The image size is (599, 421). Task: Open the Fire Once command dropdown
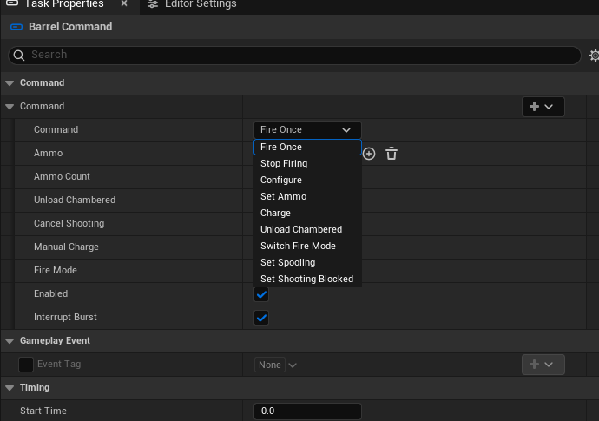(x=307, y=130)
